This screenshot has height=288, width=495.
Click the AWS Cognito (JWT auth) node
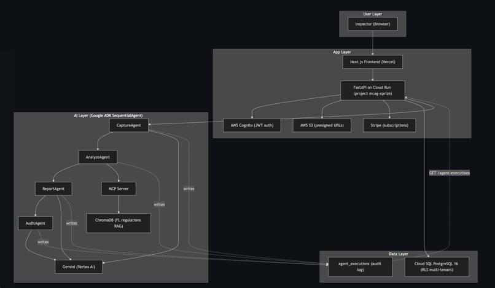tap(252, 125)
